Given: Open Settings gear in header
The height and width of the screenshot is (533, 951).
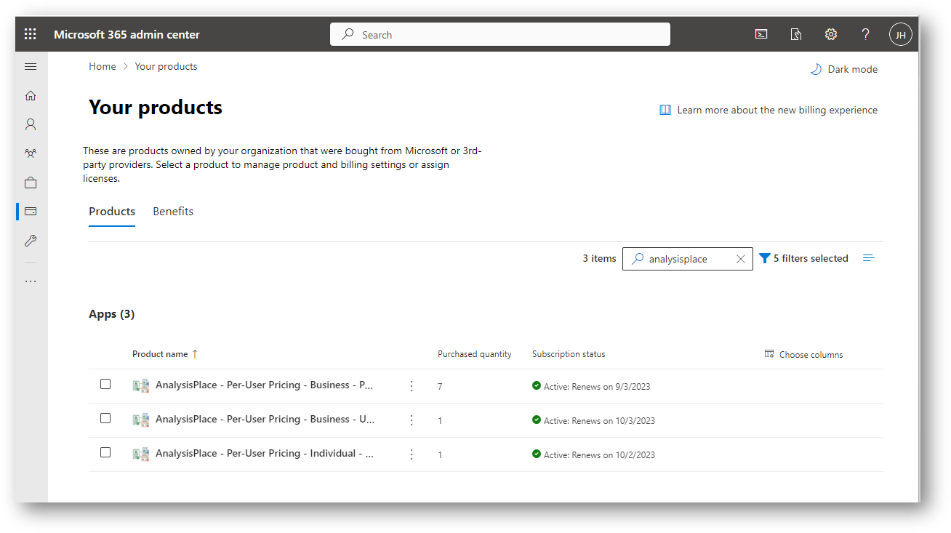Looking at the screenshot, I should 831,34.
